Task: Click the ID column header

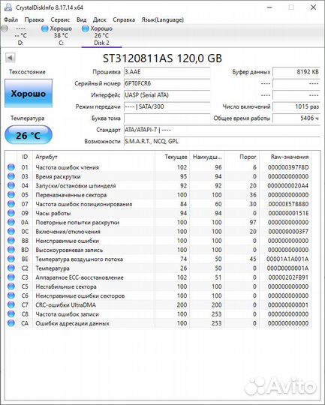Action: [25, 157]
